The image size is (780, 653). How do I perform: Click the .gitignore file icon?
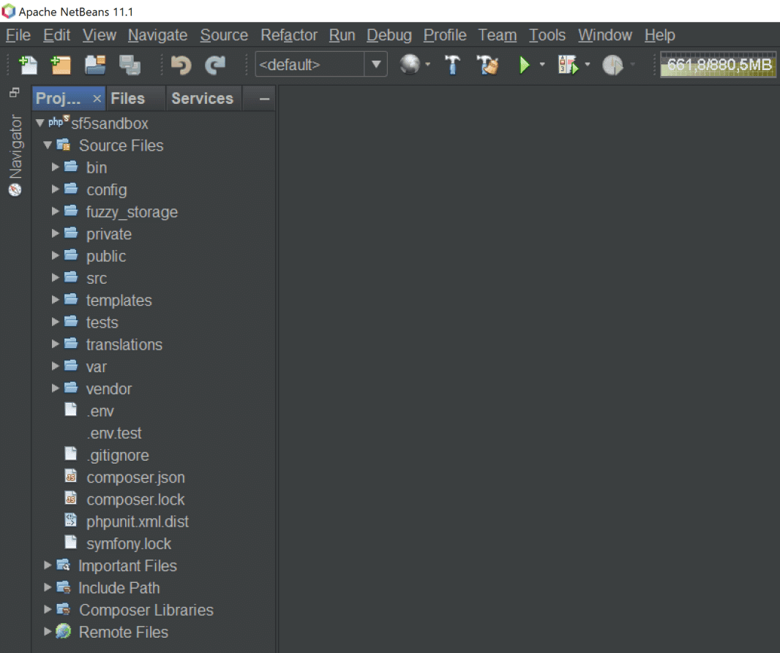click(x=71, y=453)
